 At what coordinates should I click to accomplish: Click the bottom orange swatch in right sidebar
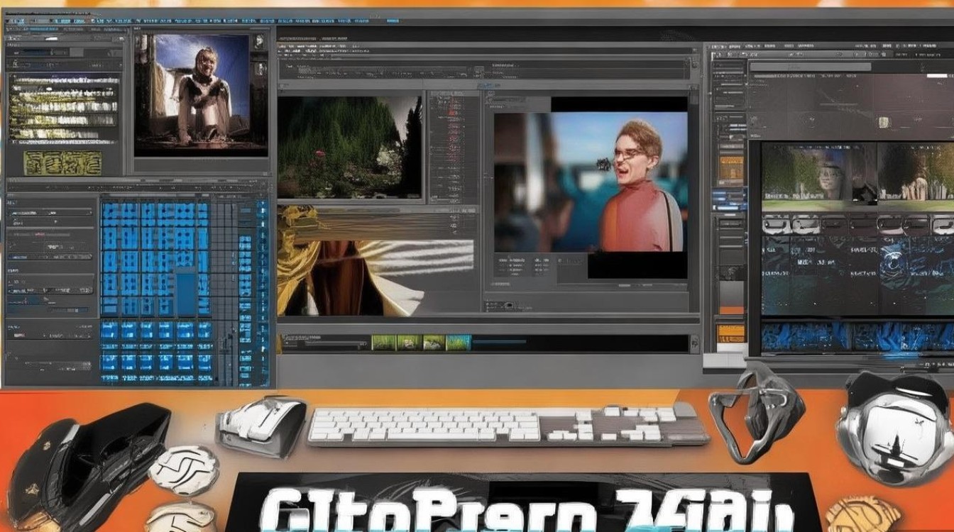pyautogui.click(x=730, y=332)
